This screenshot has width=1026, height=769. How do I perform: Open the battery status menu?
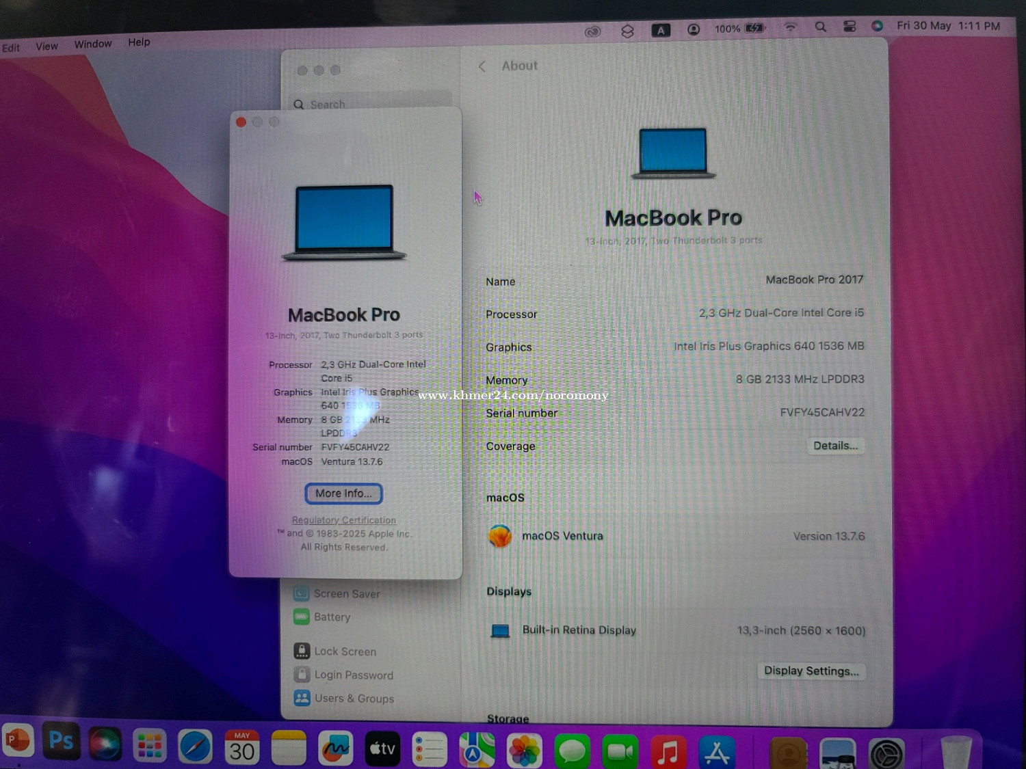coord(740,29)
